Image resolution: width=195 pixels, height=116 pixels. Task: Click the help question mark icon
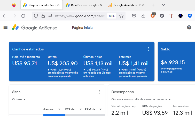point(189,27)
